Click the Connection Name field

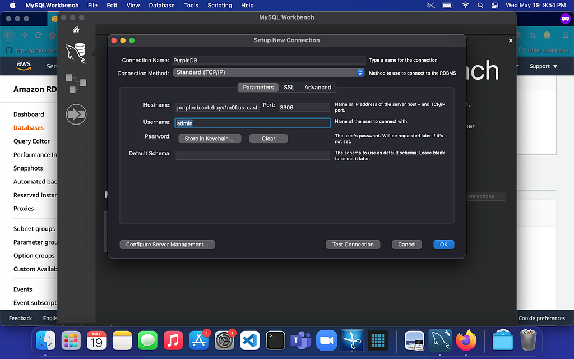tap(269, 60)
